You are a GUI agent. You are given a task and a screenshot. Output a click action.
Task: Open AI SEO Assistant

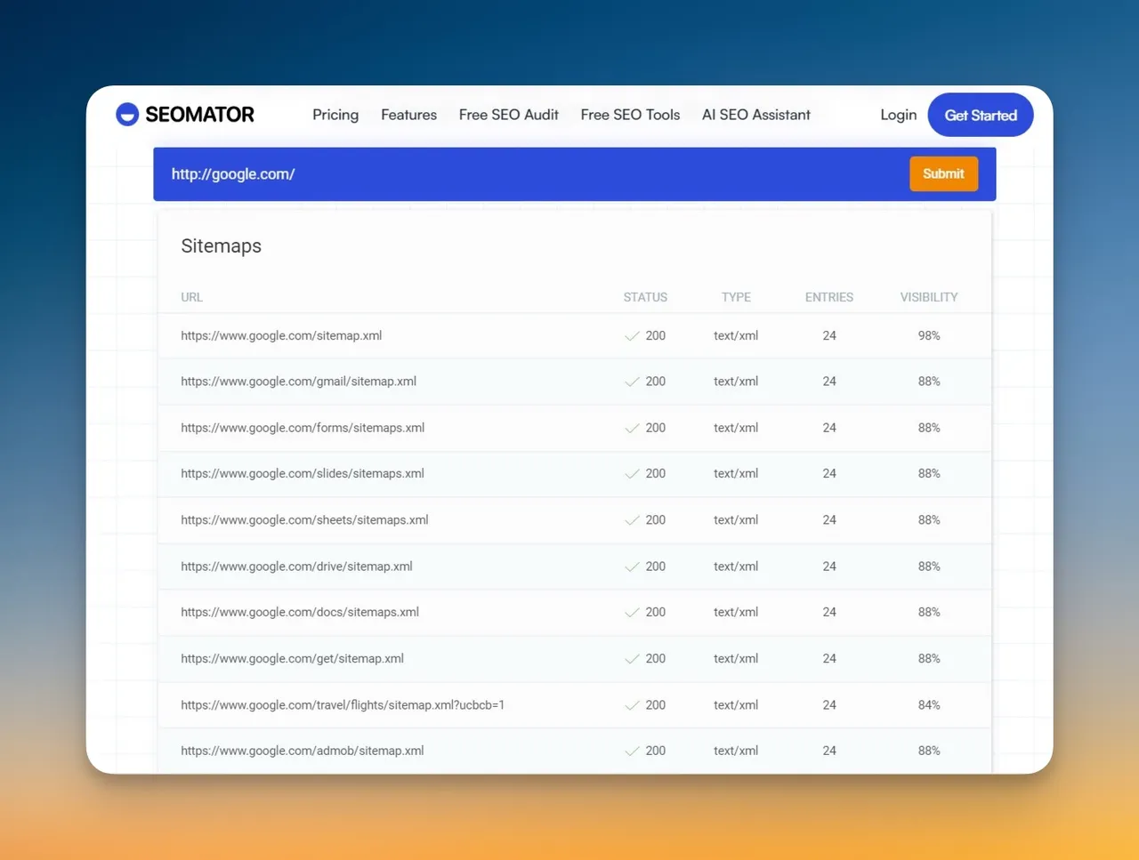(756, 115)
